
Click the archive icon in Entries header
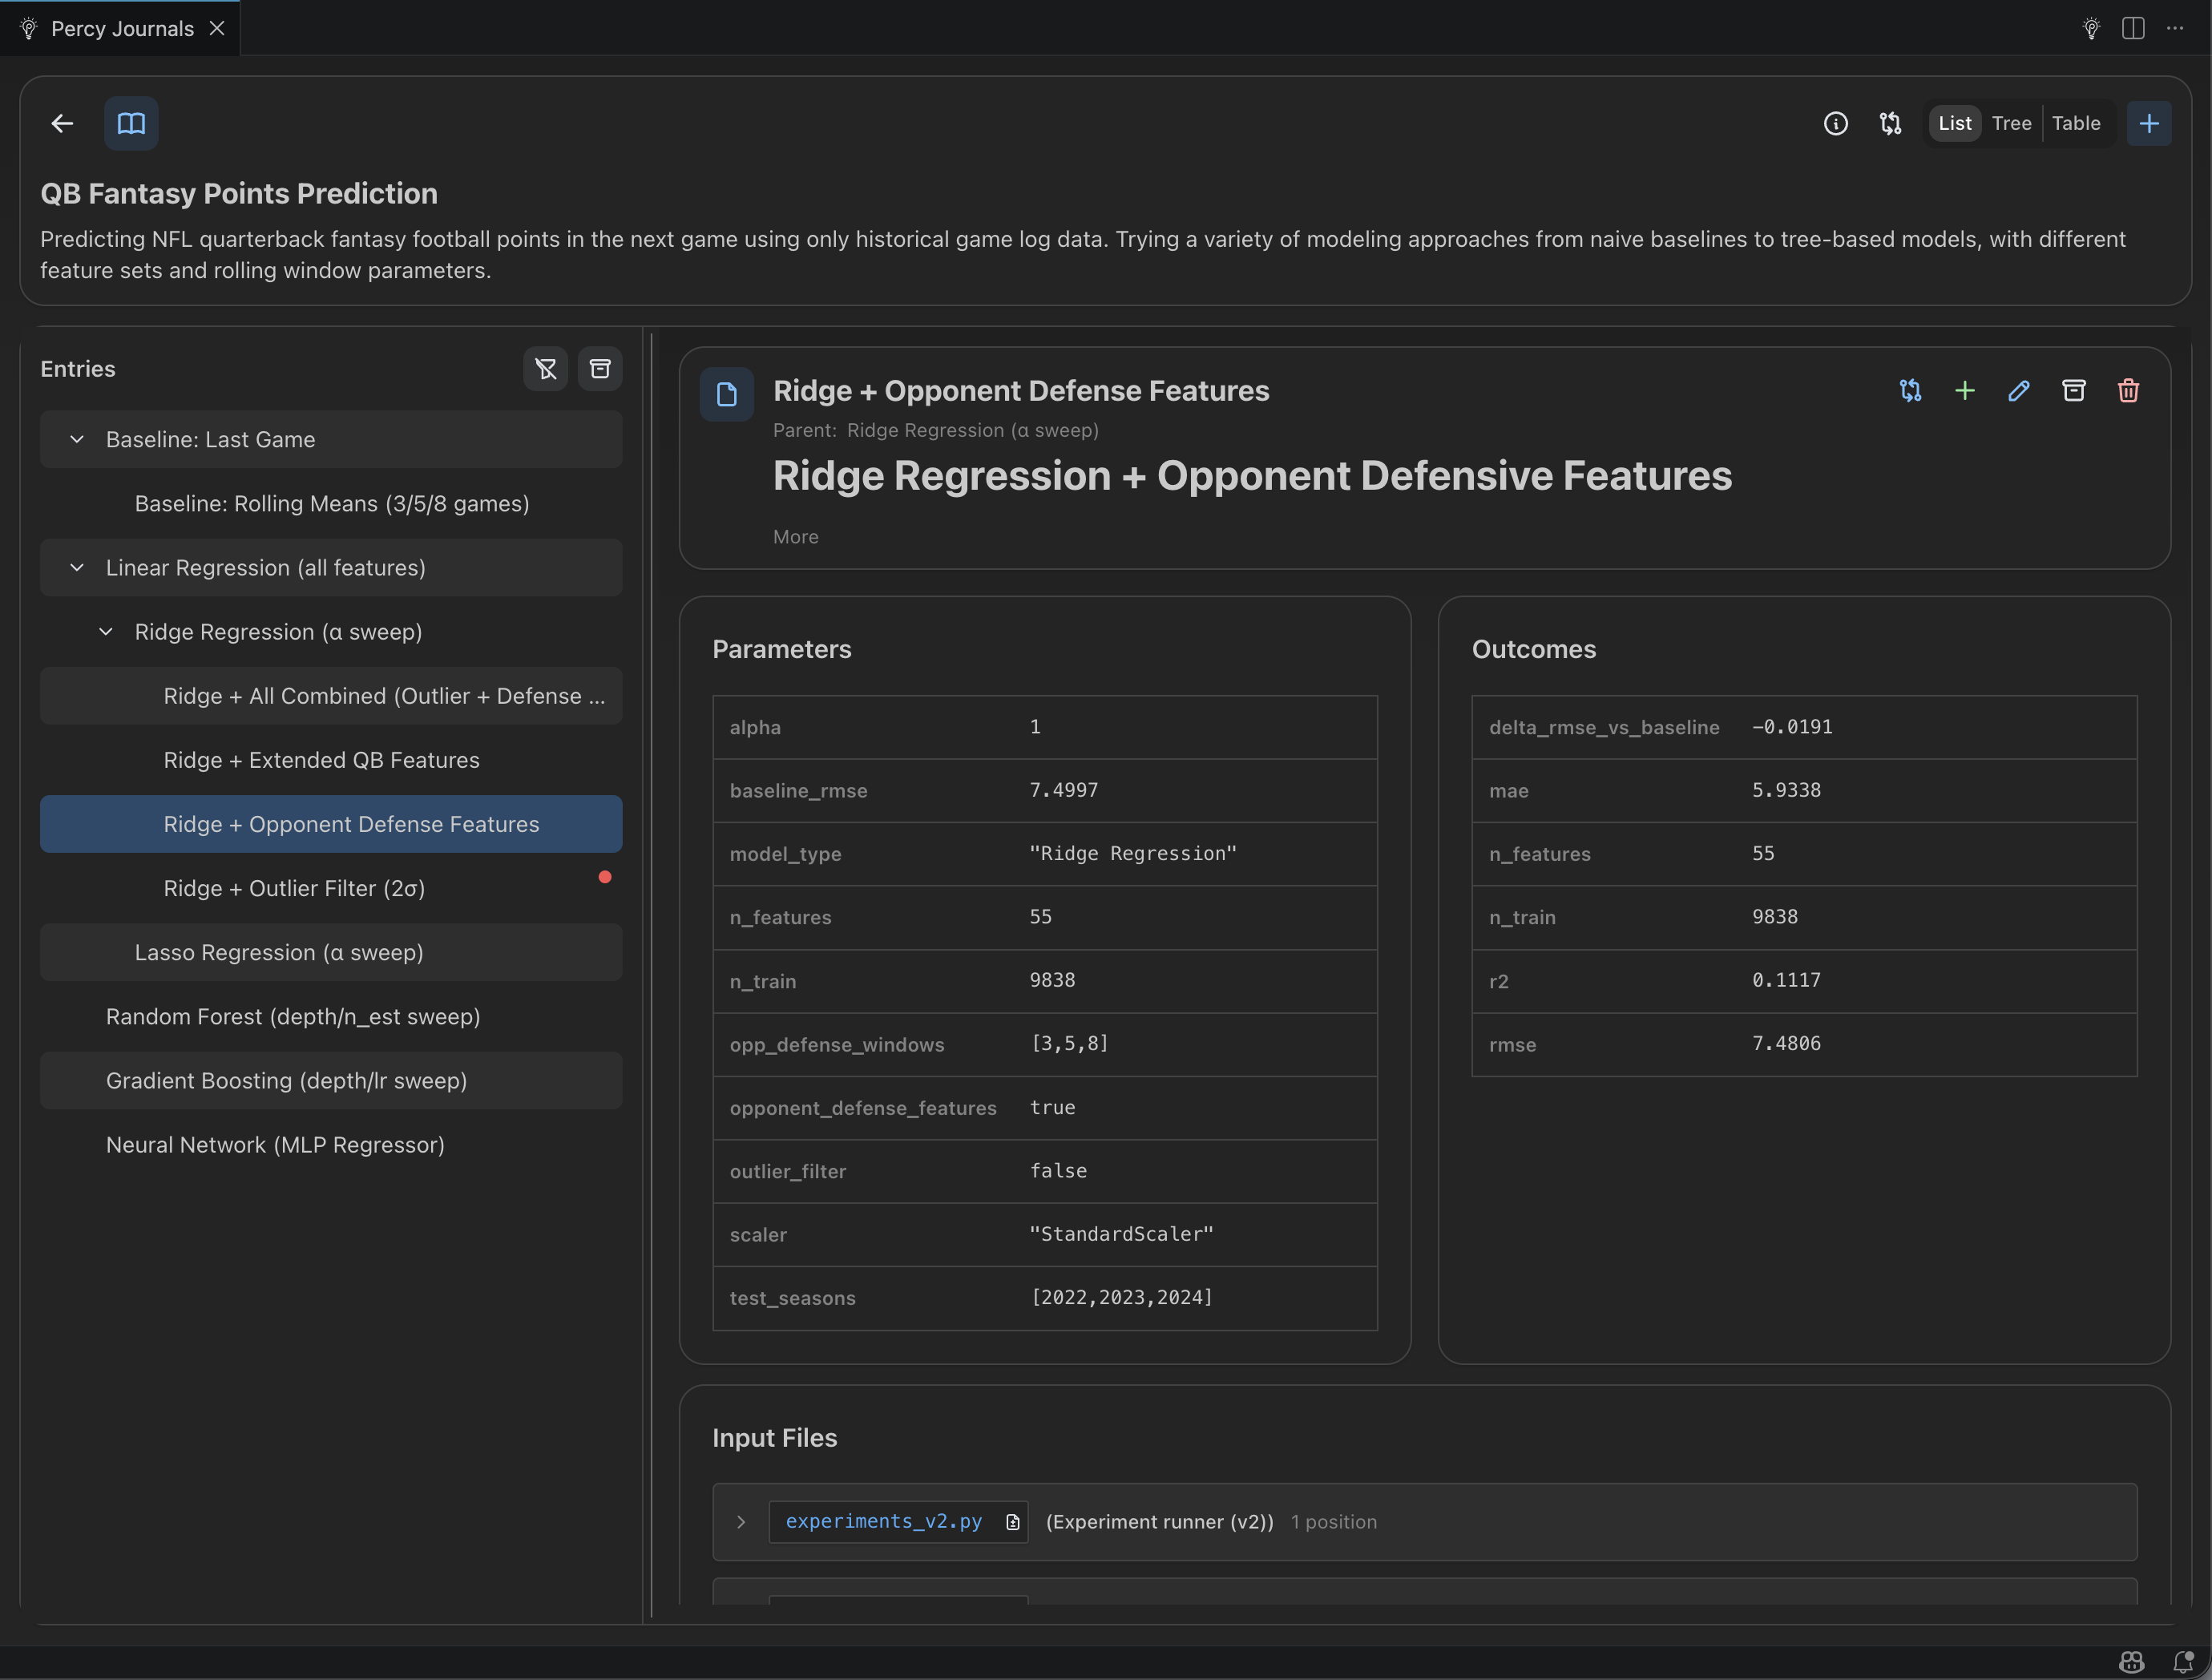point(600,369)
